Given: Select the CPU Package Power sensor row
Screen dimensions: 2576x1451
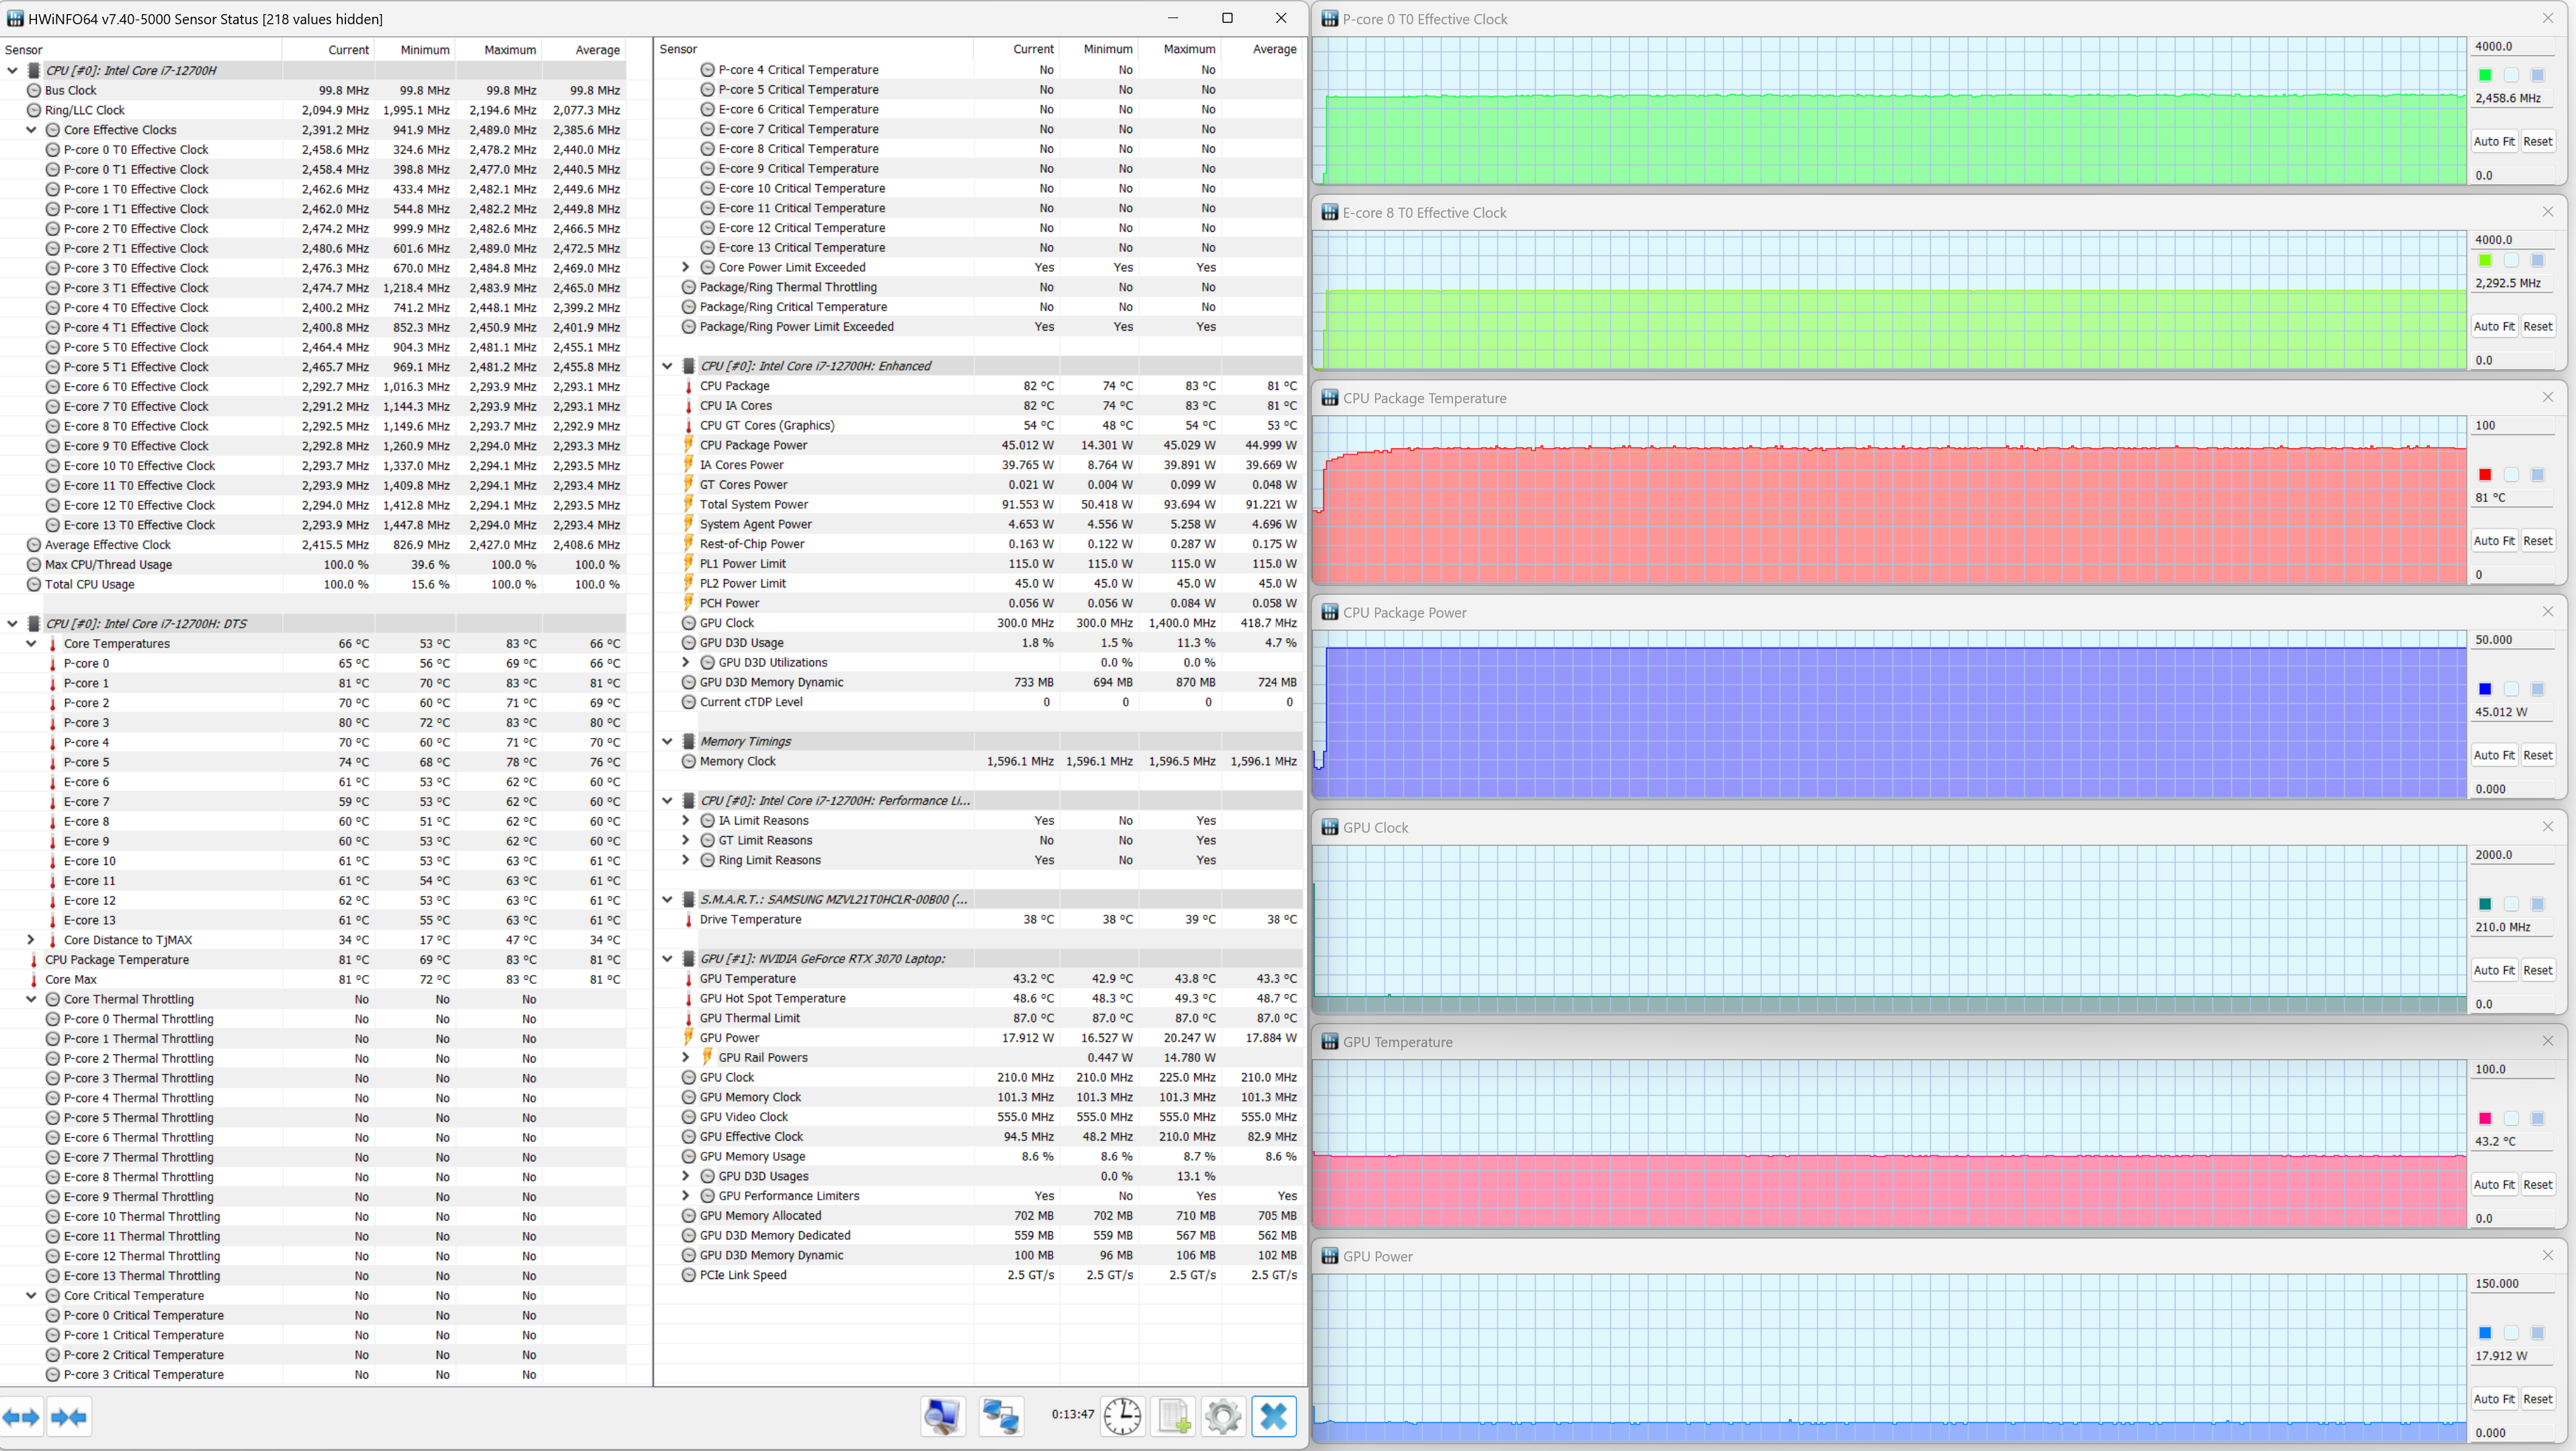Looking at the screenshot, I should point(753,445).
